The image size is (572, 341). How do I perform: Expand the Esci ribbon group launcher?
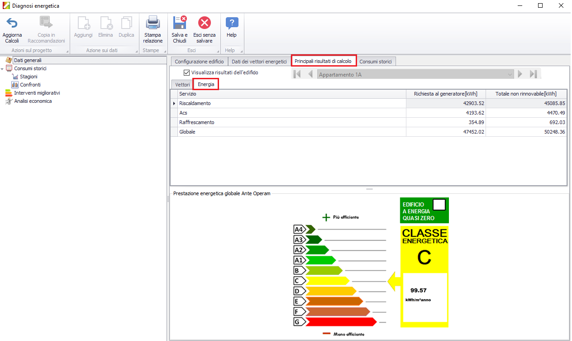click(218, 51)
